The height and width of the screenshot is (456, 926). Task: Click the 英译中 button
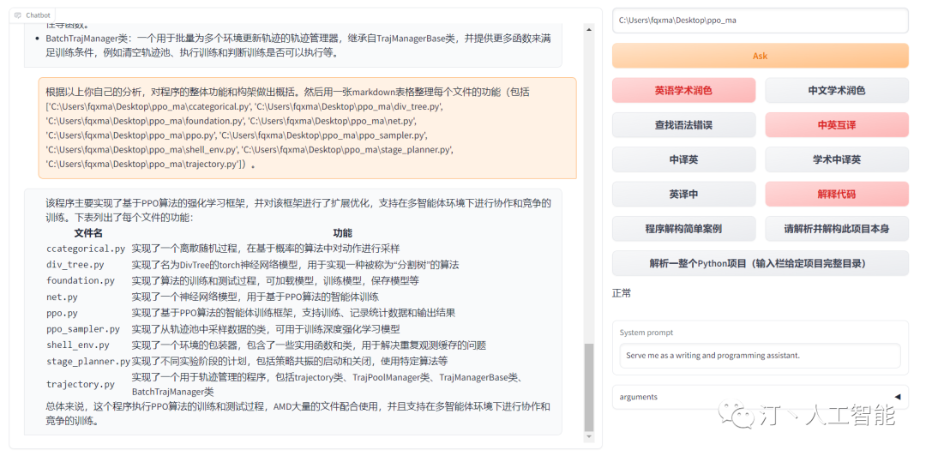tap(684, 194)
